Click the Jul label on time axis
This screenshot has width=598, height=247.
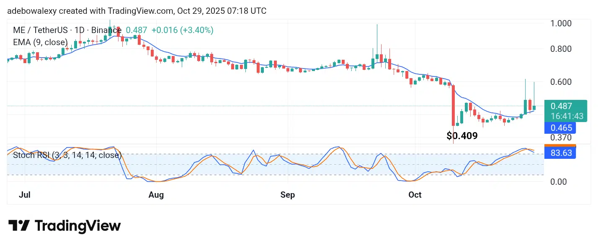pos(24,195)
